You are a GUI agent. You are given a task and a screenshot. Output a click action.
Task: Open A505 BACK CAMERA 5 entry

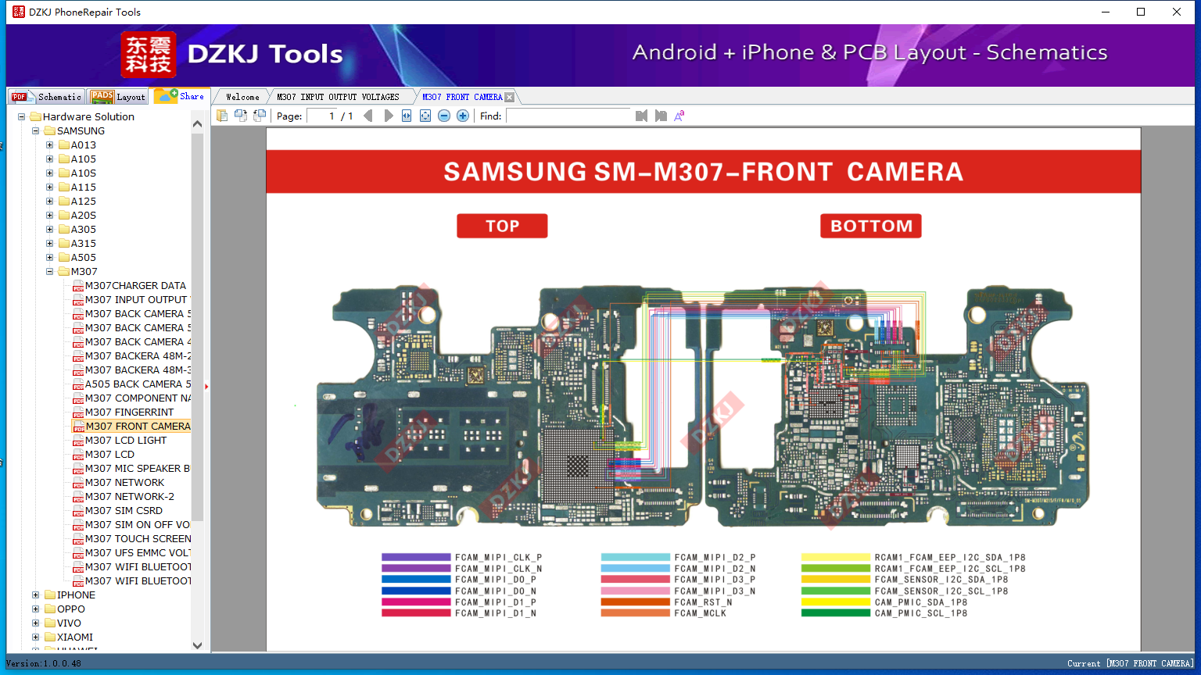click(x=138, y=384)
